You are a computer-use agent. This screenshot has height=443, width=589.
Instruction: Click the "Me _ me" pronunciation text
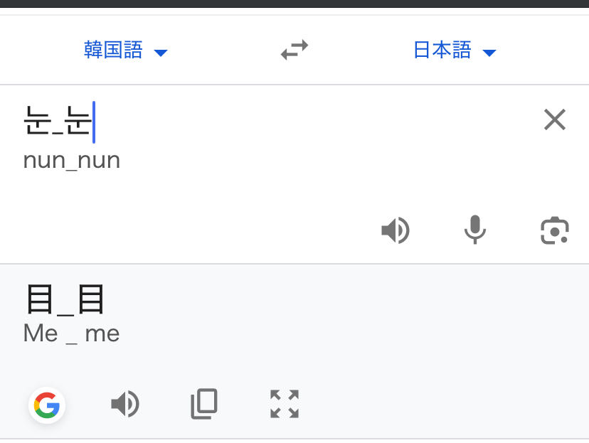point(71,333)
